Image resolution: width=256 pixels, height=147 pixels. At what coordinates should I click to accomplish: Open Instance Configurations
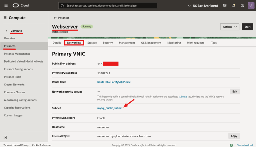pyautogui.click(x=18, y=69)
